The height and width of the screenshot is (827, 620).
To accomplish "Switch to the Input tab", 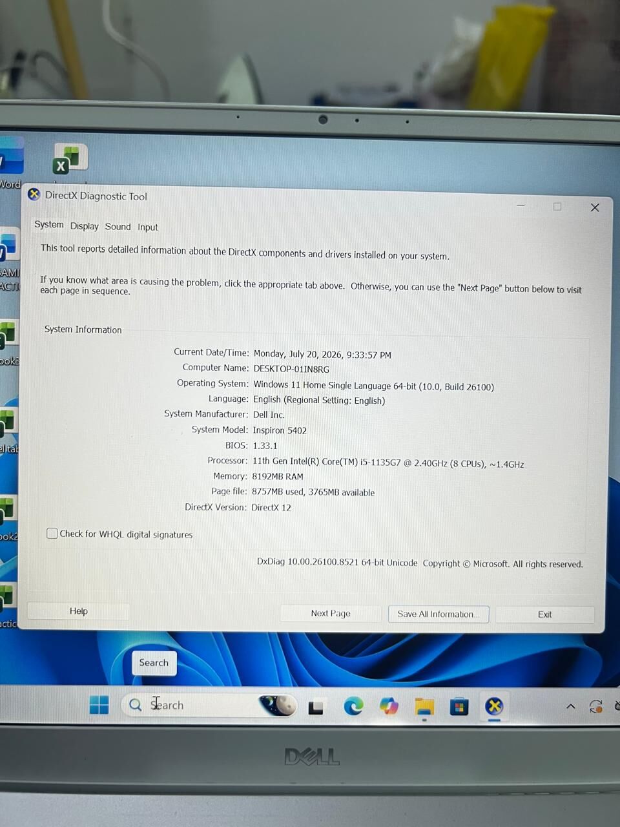I will 147,227.
